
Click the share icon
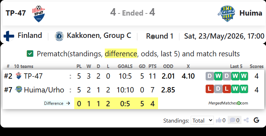pos(246,120)
